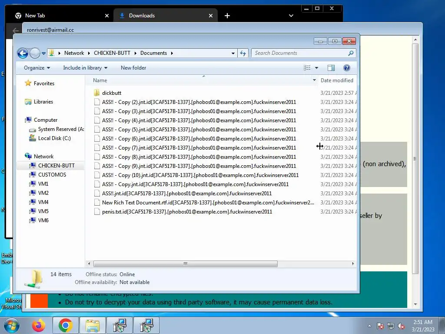Select Local Disk (C:)

(54, 138)
